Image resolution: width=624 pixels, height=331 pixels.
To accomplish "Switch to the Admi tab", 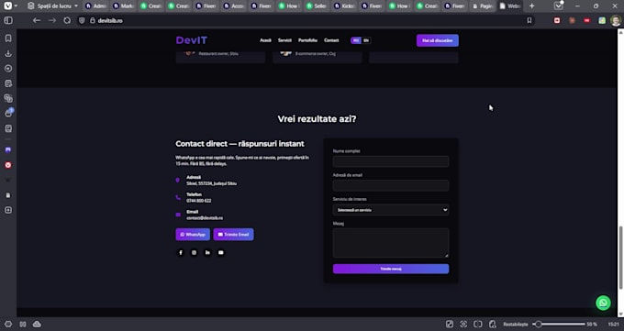I will click(x=96, y=6).
